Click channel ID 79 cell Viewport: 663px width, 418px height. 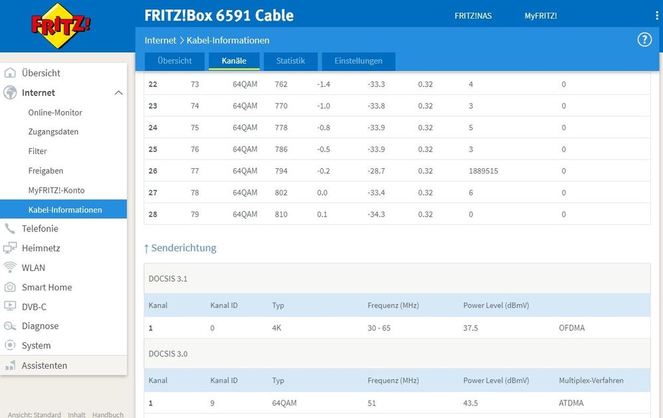[x=195, y=215]
